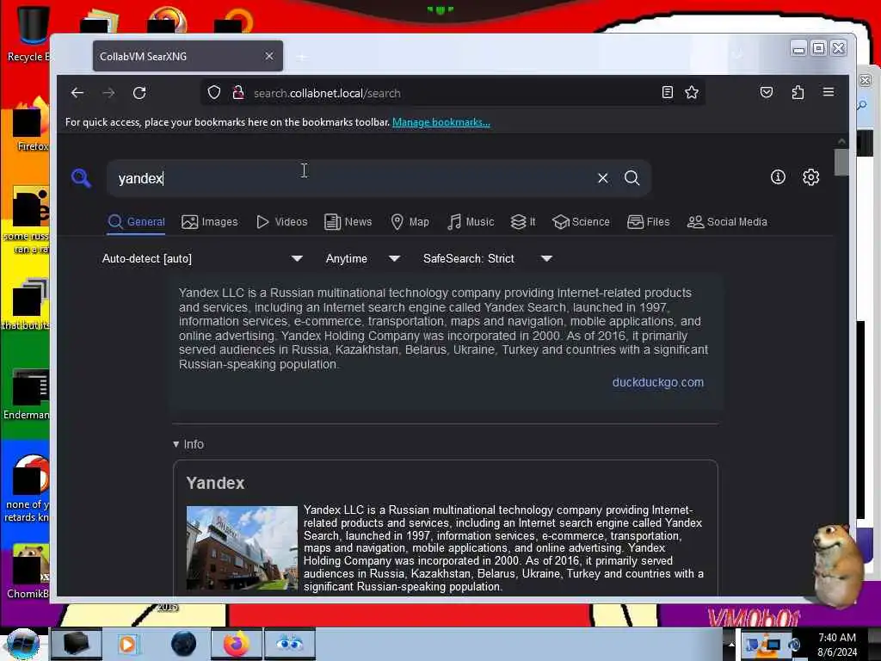Click the SearXNG magnifier logo
The image size is (881, 661).
(x=82, y=178)
